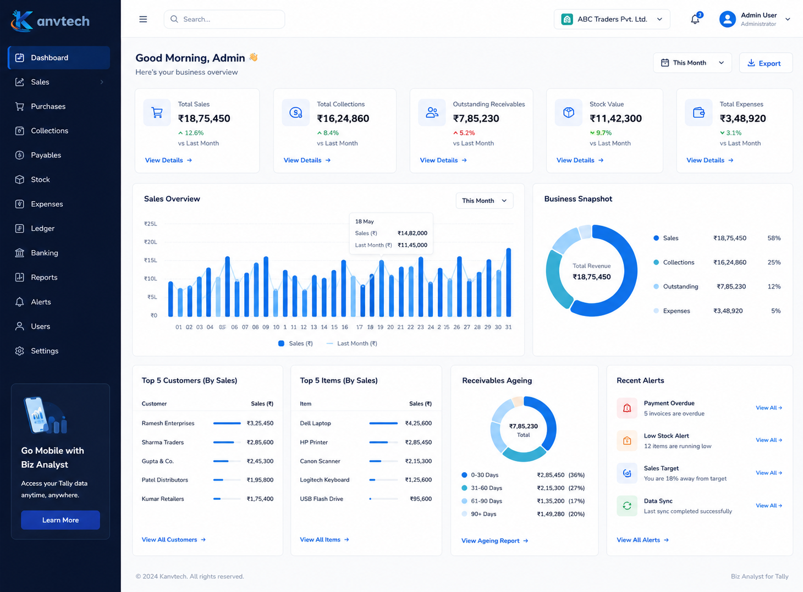Click the Low Stock Alert icon
Image resolution: width=803 pixels, height=592 pixels.
tap(627, 441)
